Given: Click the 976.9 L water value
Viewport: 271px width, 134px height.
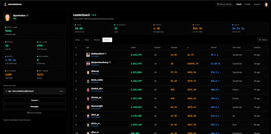Looking at the screenshot, I should pyautogui.click(x=215, y=72).
